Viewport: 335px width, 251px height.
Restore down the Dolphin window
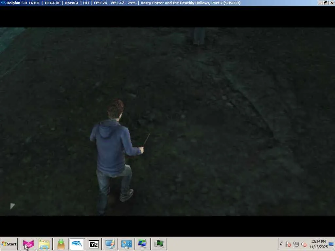pyautogui.click(x=326, y=3)
